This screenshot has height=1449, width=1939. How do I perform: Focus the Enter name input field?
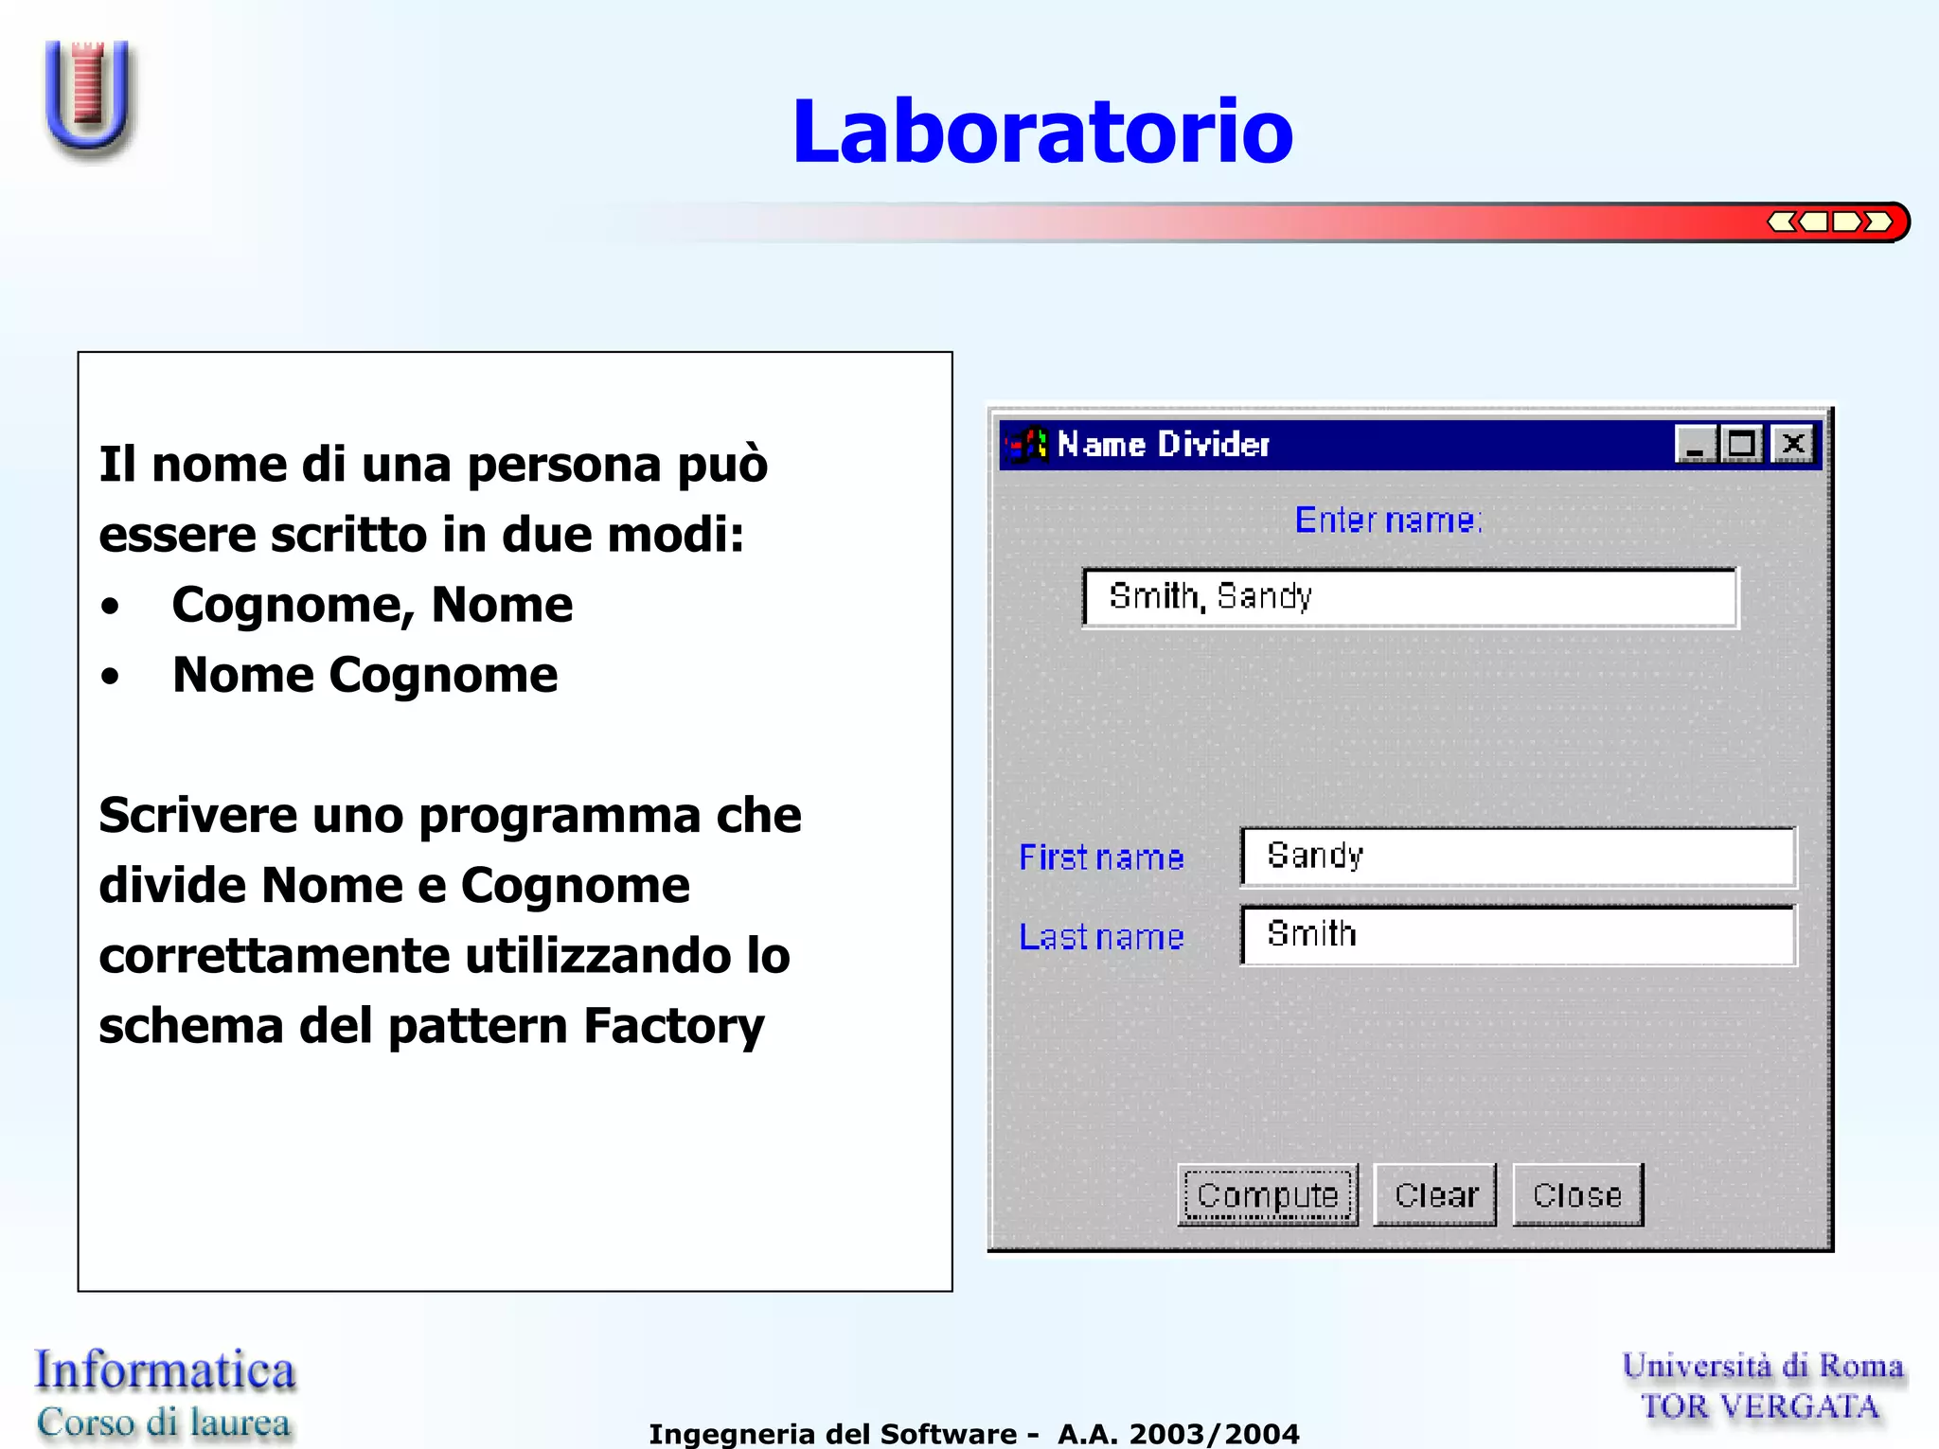click(1411, 597)
